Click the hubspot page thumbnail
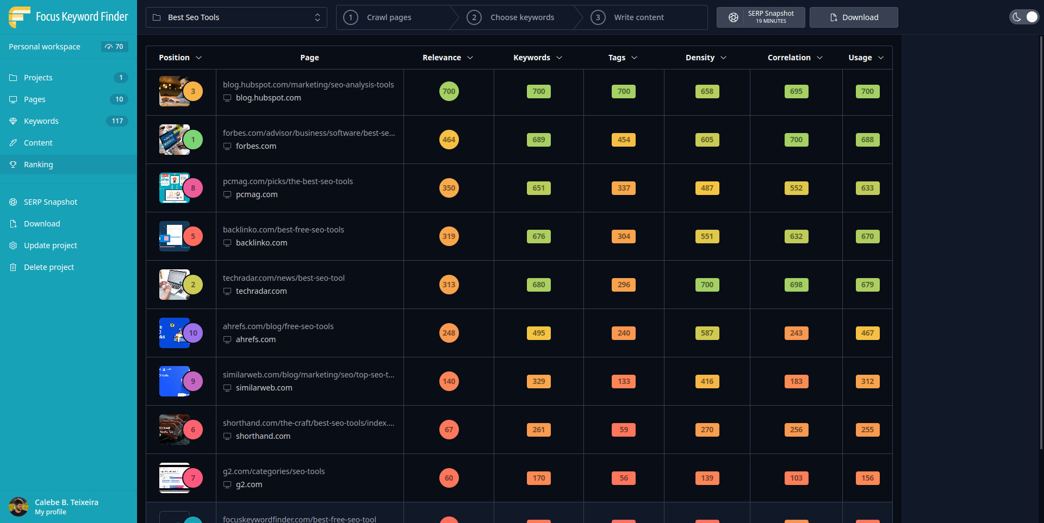Viewport: 1044px width, 523px height. coord(175,91)
